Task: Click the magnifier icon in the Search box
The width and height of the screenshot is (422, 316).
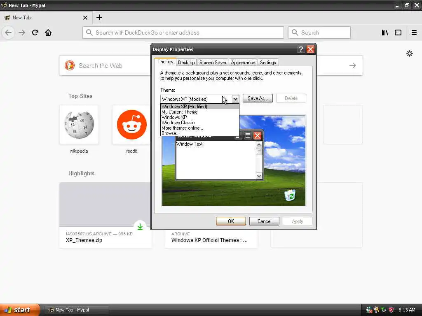Action: coord(295,33)
